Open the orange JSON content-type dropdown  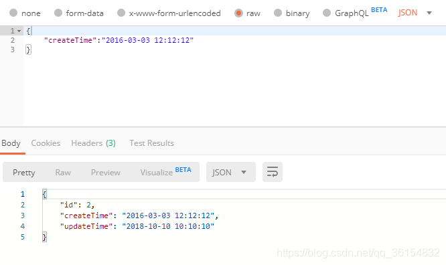415,13
